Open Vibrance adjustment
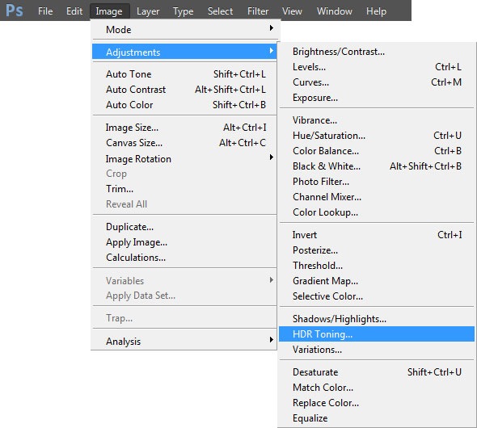This screenshot has width=477, height=428. (377, 120)
